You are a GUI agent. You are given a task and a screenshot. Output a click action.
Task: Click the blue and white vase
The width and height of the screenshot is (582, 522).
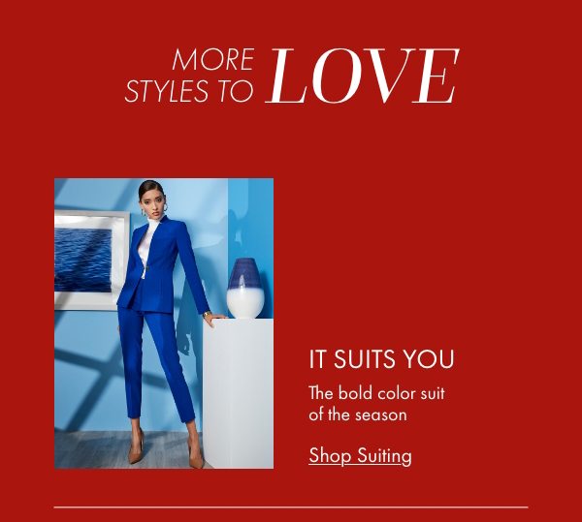[x=245, y=288]
